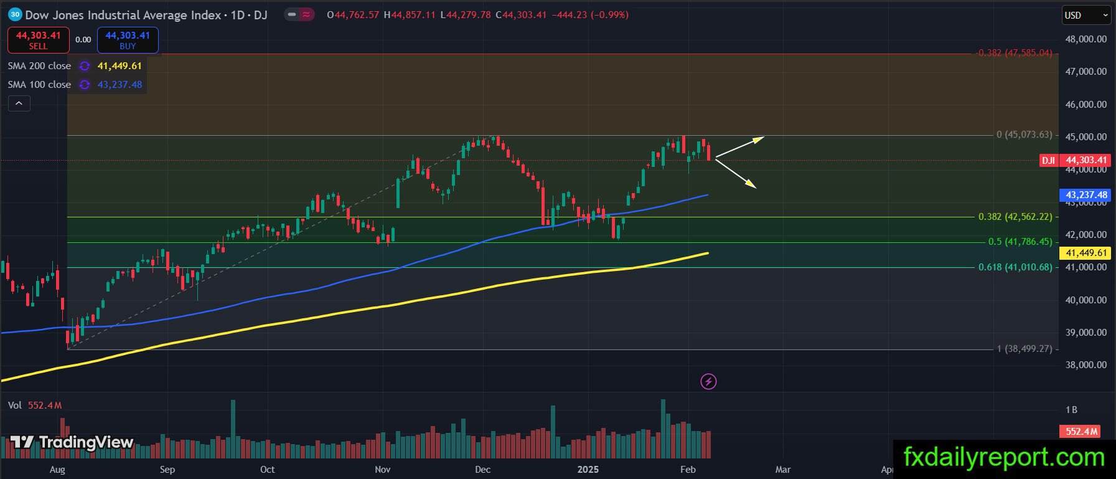Click the red 552.4M volume axis tag
The width and height of the screenshot is (1116, 479).
(1081, 432)
